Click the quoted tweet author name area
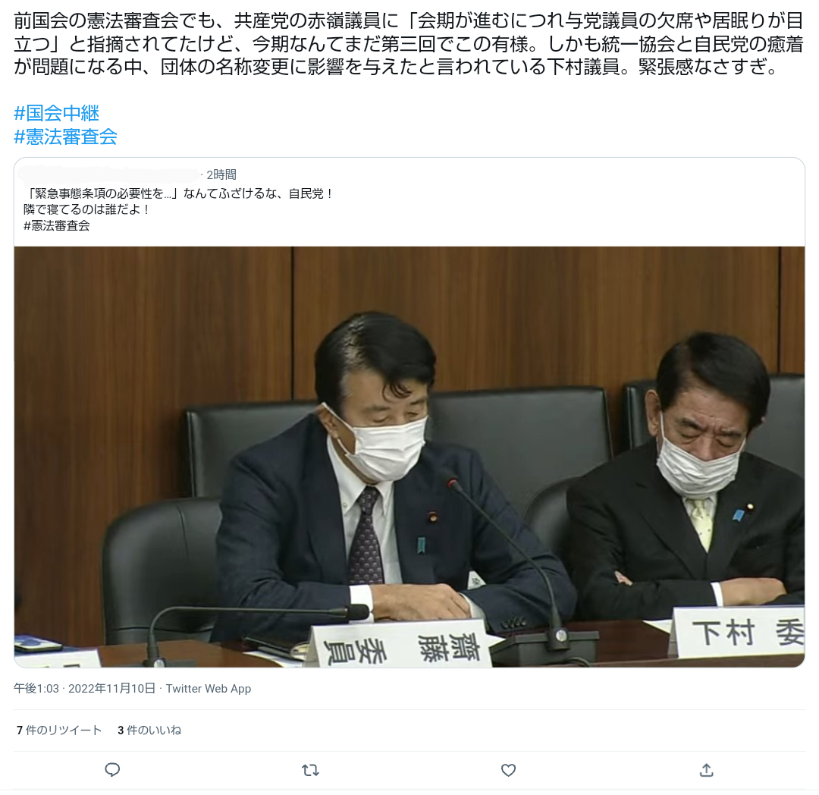Screen dimensions: 819x795 pyautogui.click(x=111, y=174)
